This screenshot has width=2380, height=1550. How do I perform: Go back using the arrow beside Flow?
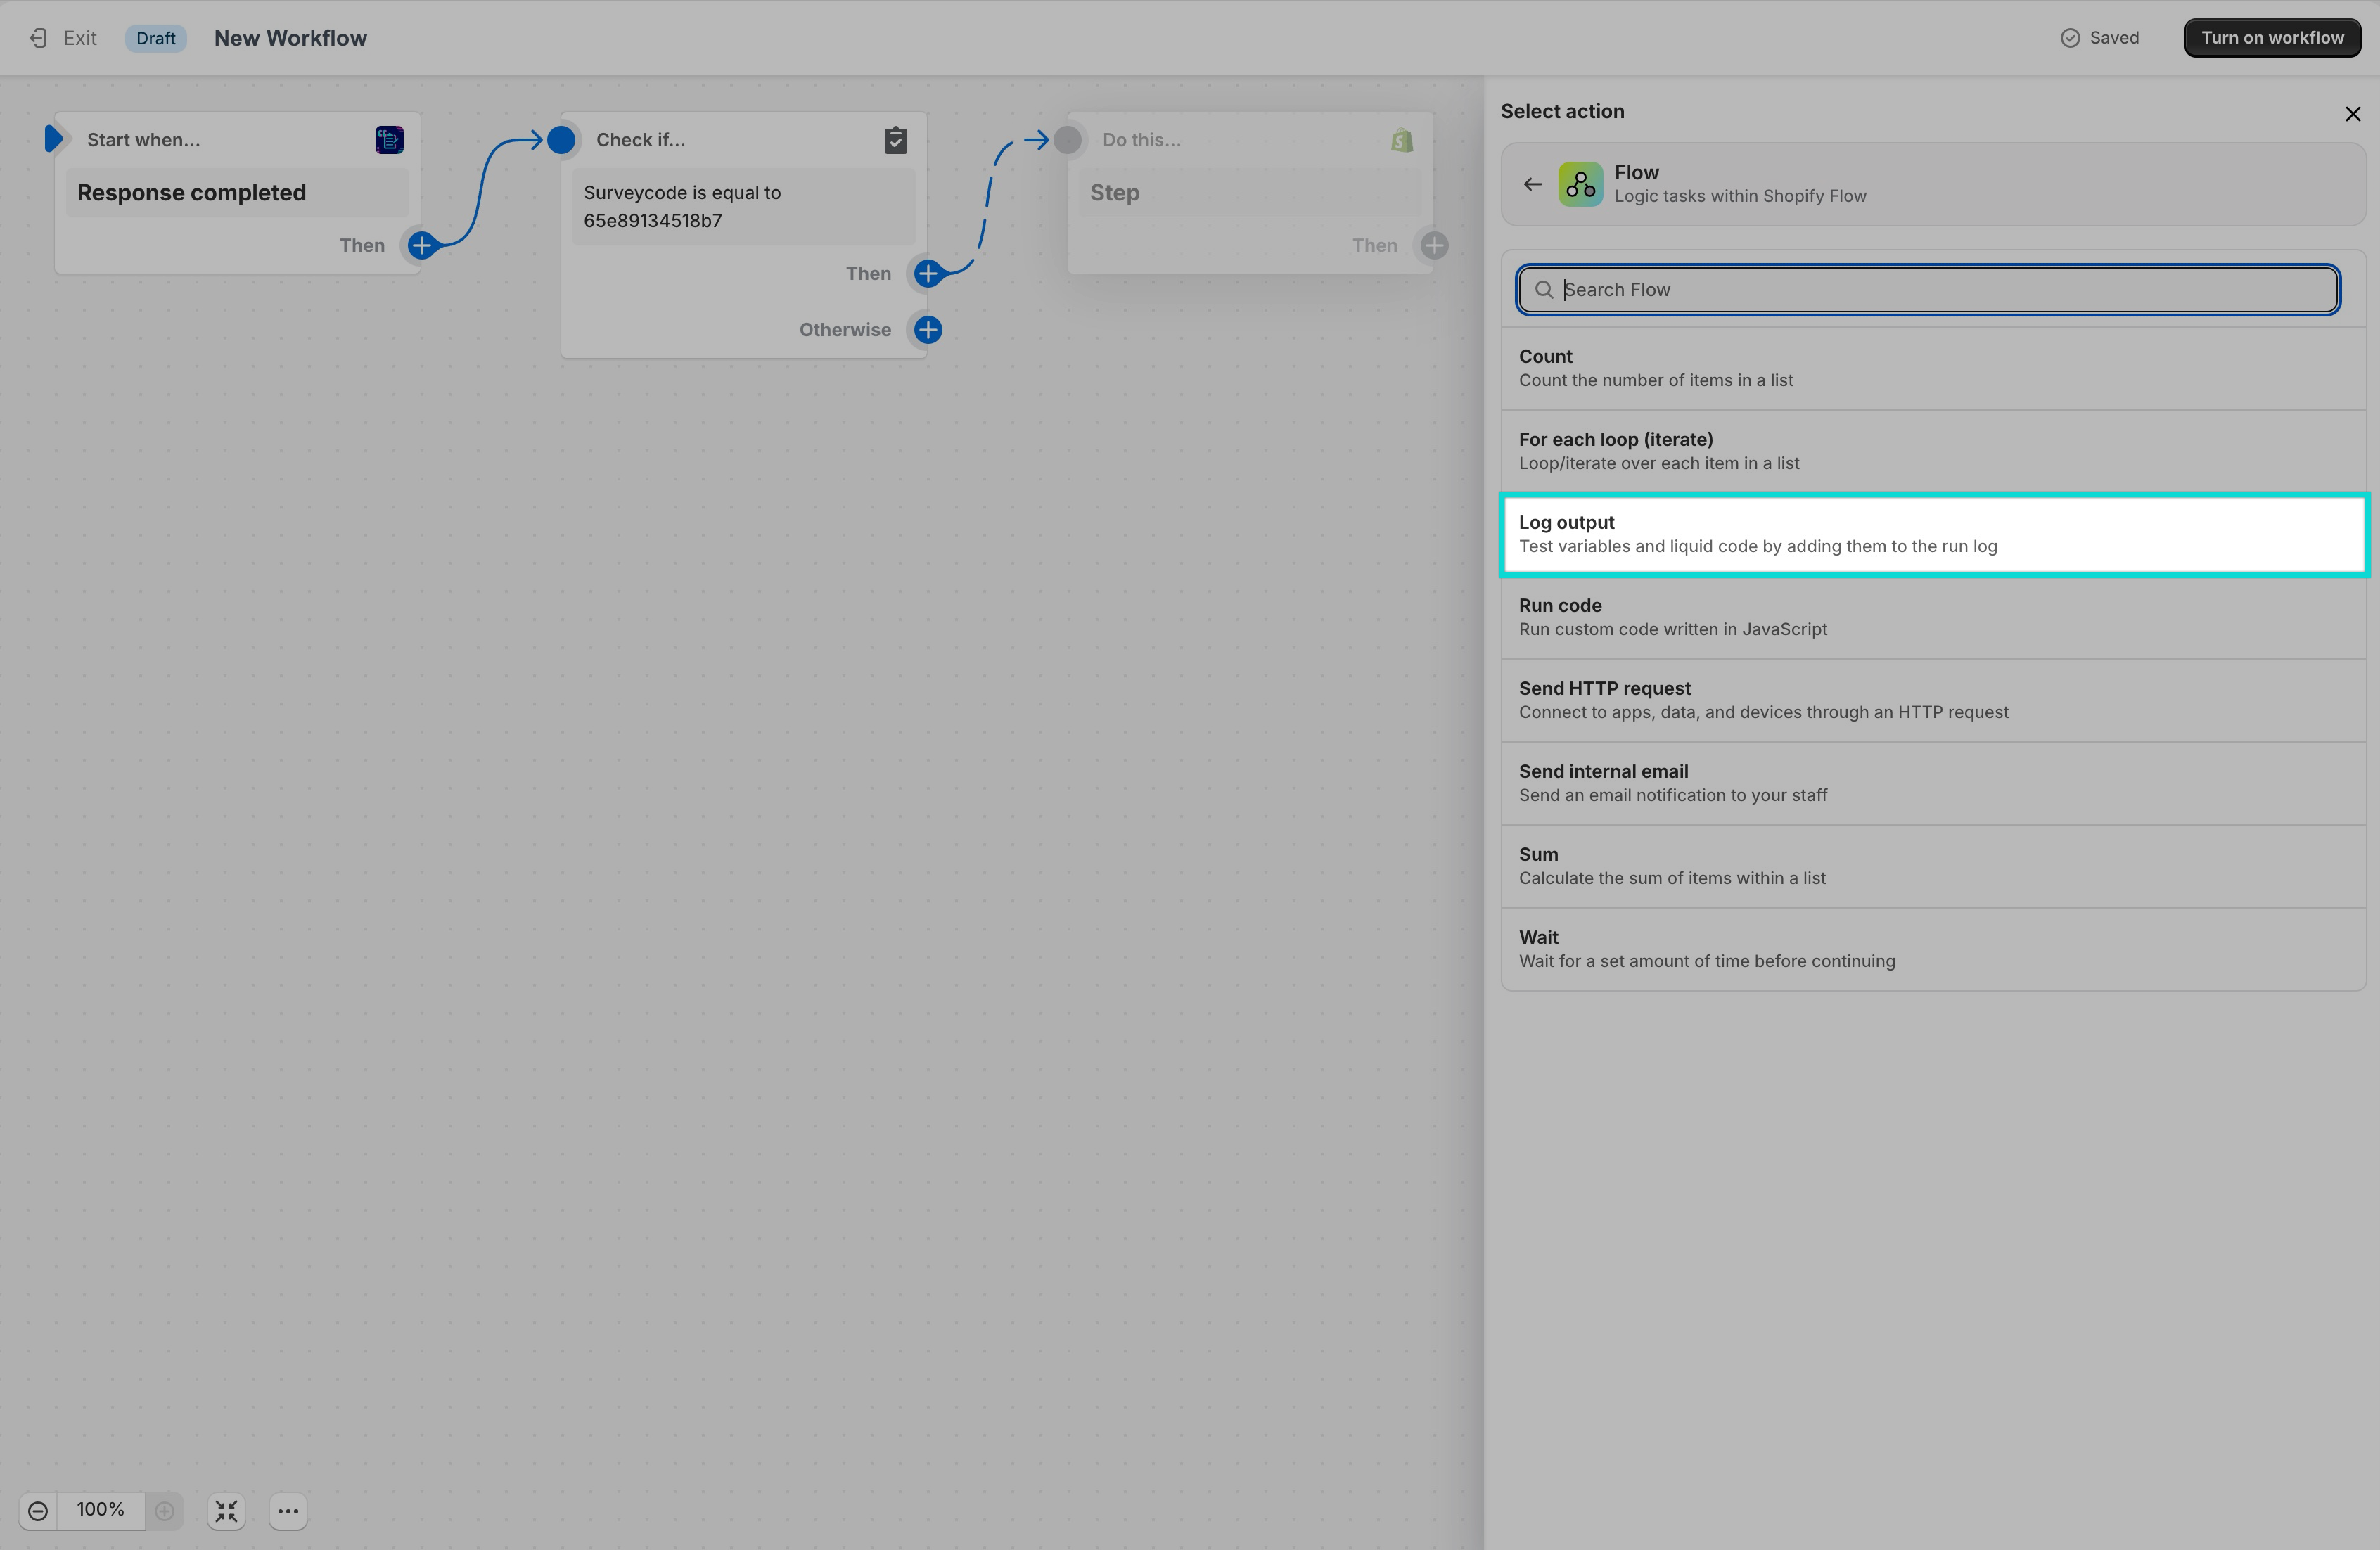pyautogui.click(x=1532, y=184)
